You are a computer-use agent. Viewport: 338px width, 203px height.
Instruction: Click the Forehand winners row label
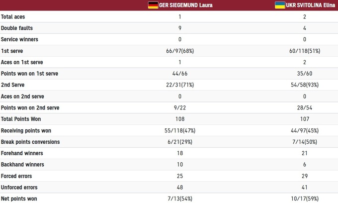[x=22, y=153]
